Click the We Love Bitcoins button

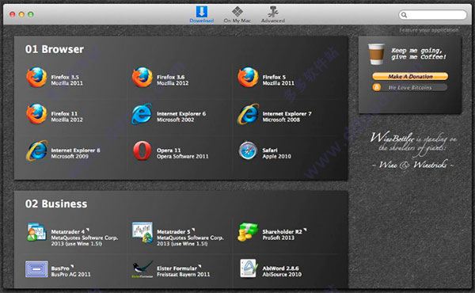coord(410,88)
